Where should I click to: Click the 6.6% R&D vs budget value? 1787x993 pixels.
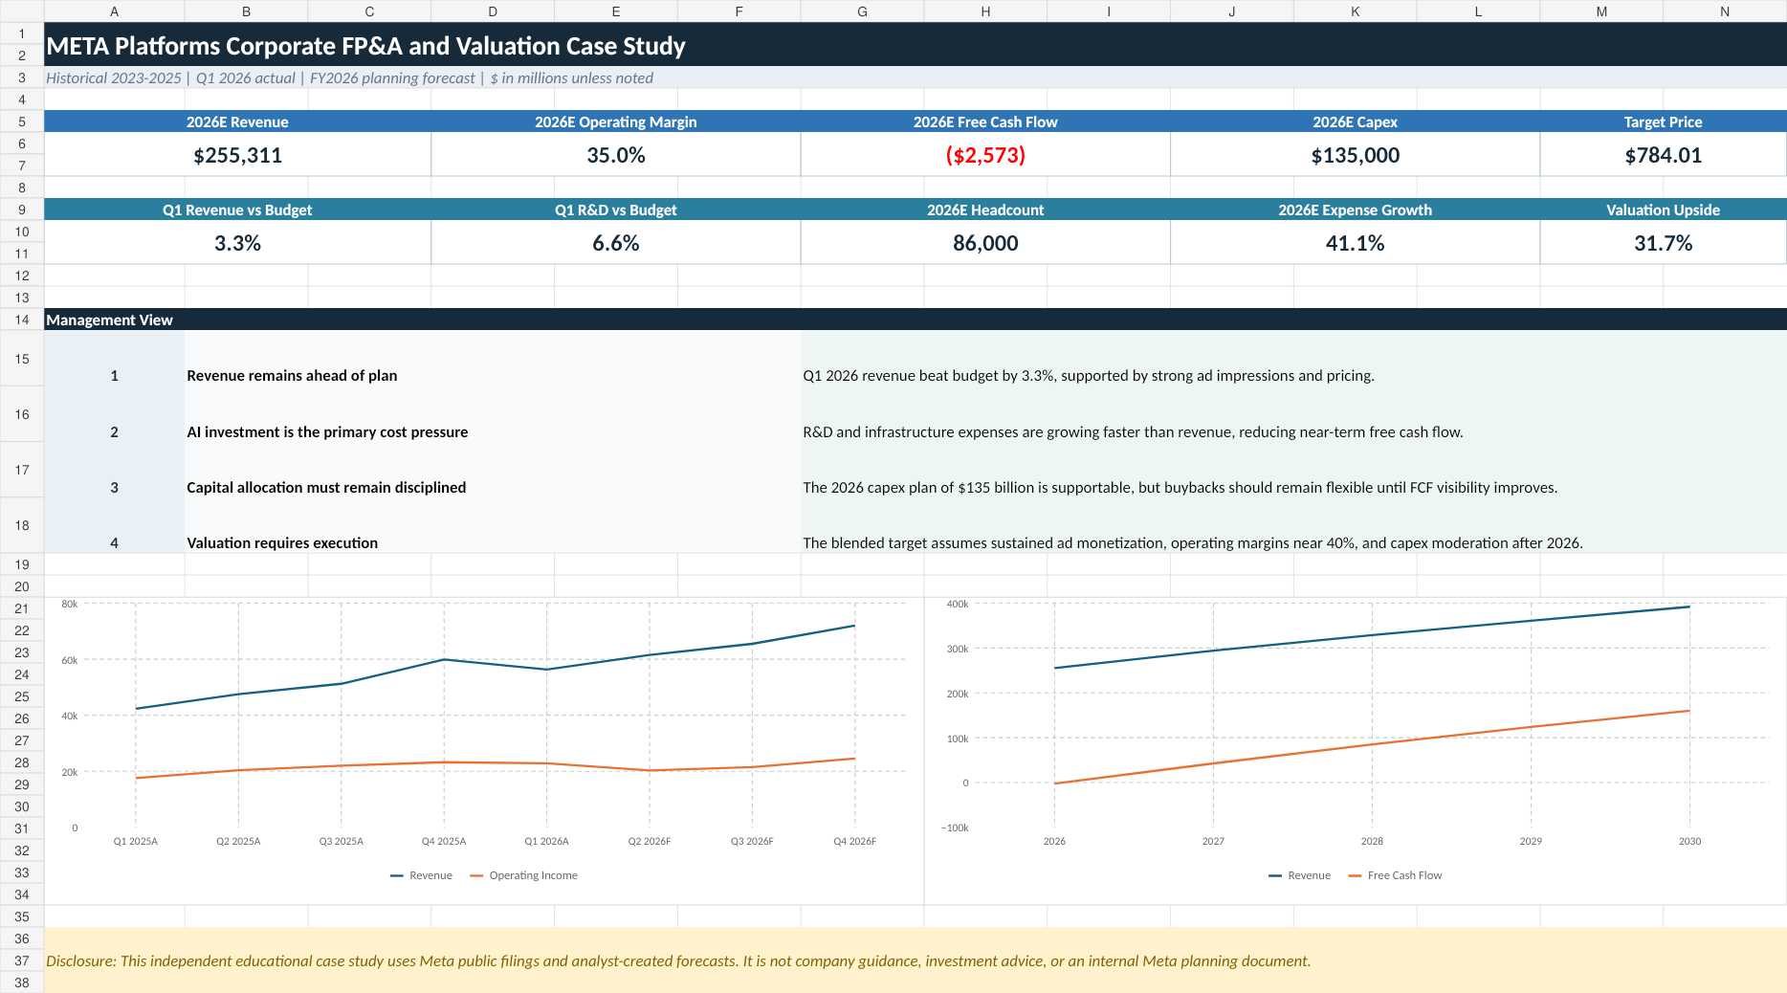(615, 243)
